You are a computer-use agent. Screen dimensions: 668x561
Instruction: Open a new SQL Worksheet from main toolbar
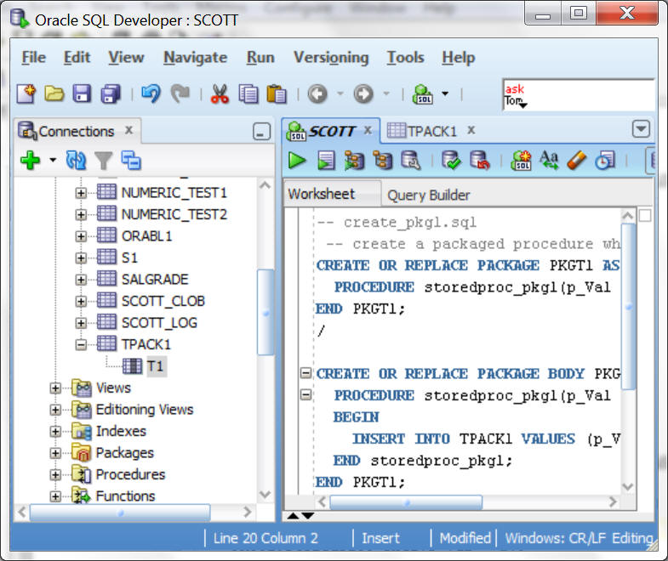[423, 94]
